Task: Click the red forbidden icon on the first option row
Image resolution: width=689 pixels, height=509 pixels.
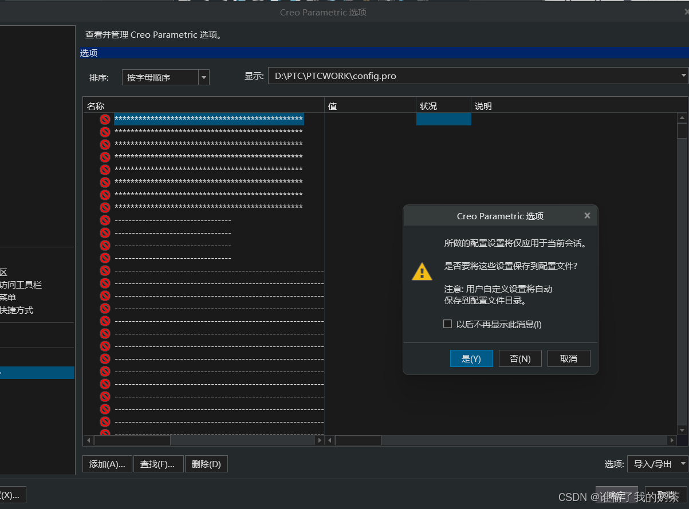Action: pyautogui.click(x=105, y=119)
